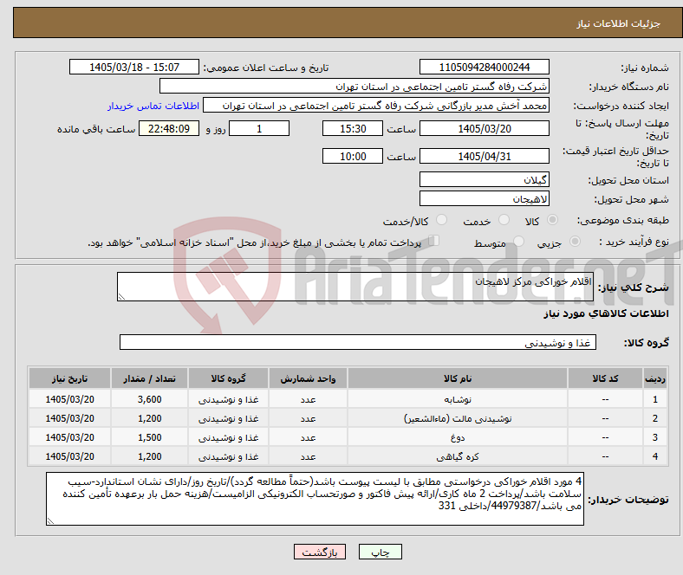Click the ردیف column header
Image resolution: width=683 pixels, height=575 pixels.
[654, 378]
